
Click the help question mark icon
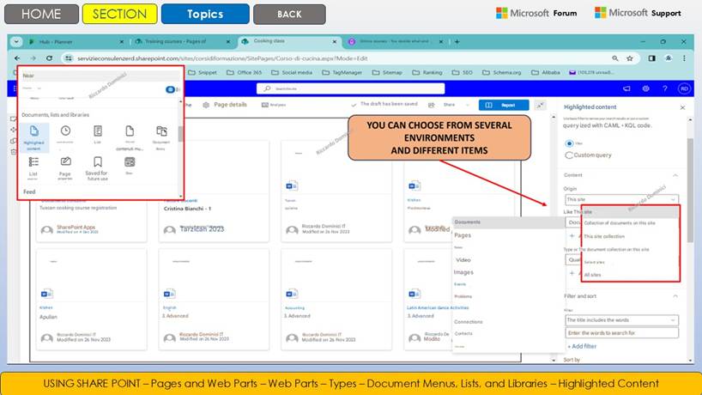point(664,88)
